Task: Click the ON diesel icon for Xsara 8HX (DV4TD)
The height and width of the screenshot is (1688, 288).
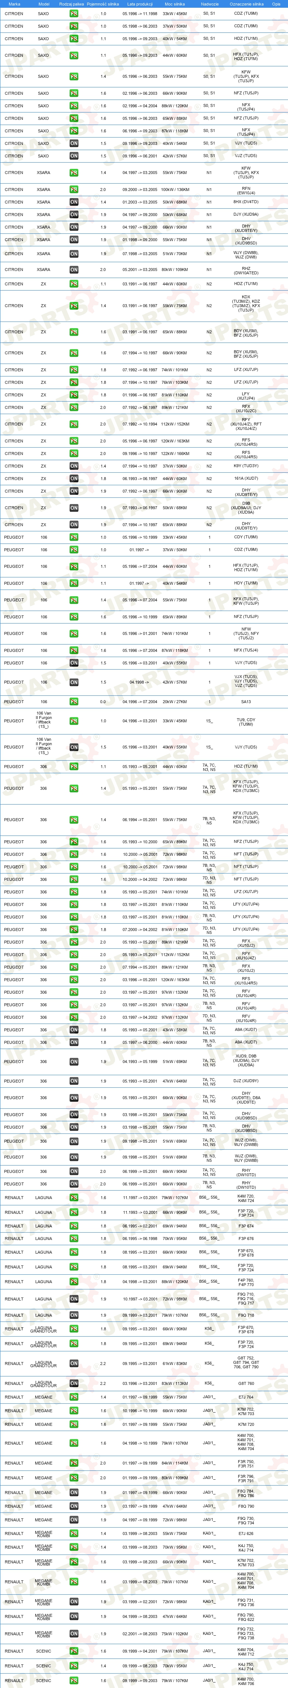Action: [x=74, y=202]
